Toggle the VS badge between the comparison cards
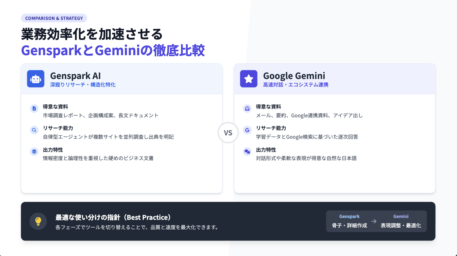The width and height of the screenshot is (457, 256). coord(228,133)
